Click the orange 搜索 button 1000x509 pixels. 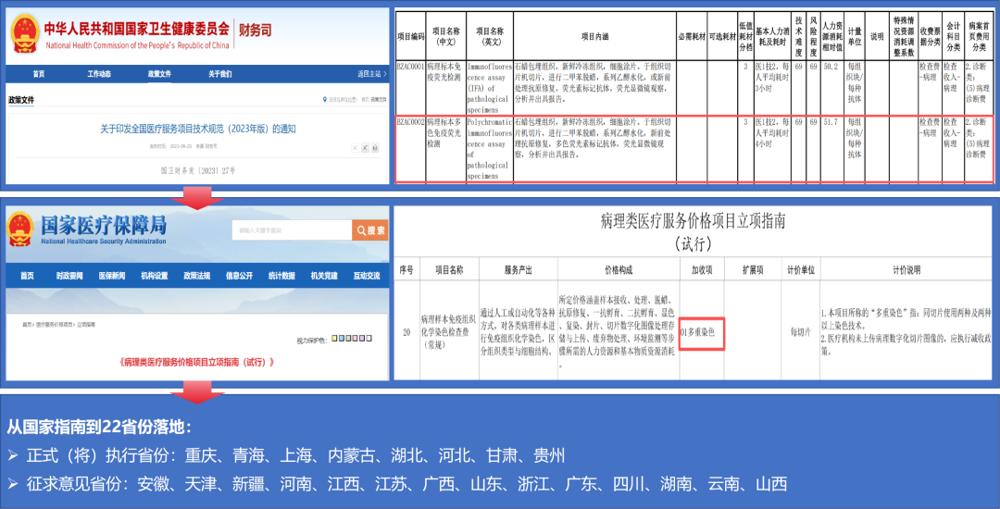coord(369,230)
